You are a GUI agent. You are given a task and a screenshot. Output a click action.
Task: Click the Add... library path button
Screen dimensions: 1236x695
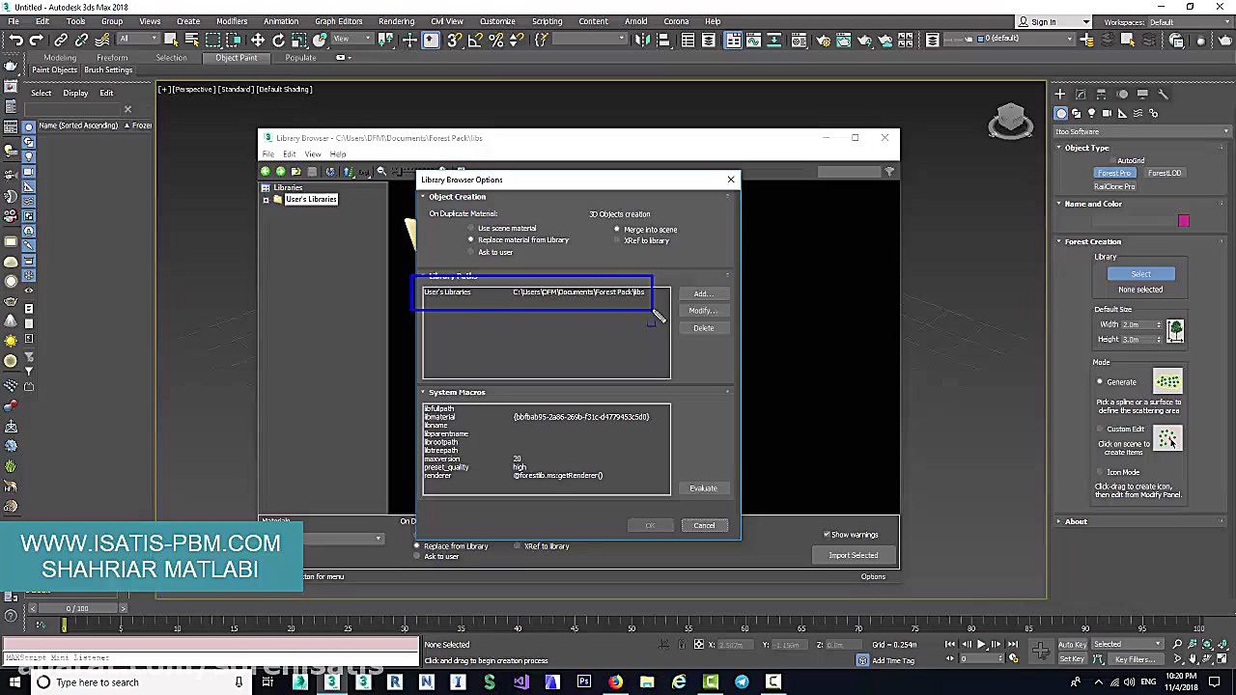tap(702, 293)
